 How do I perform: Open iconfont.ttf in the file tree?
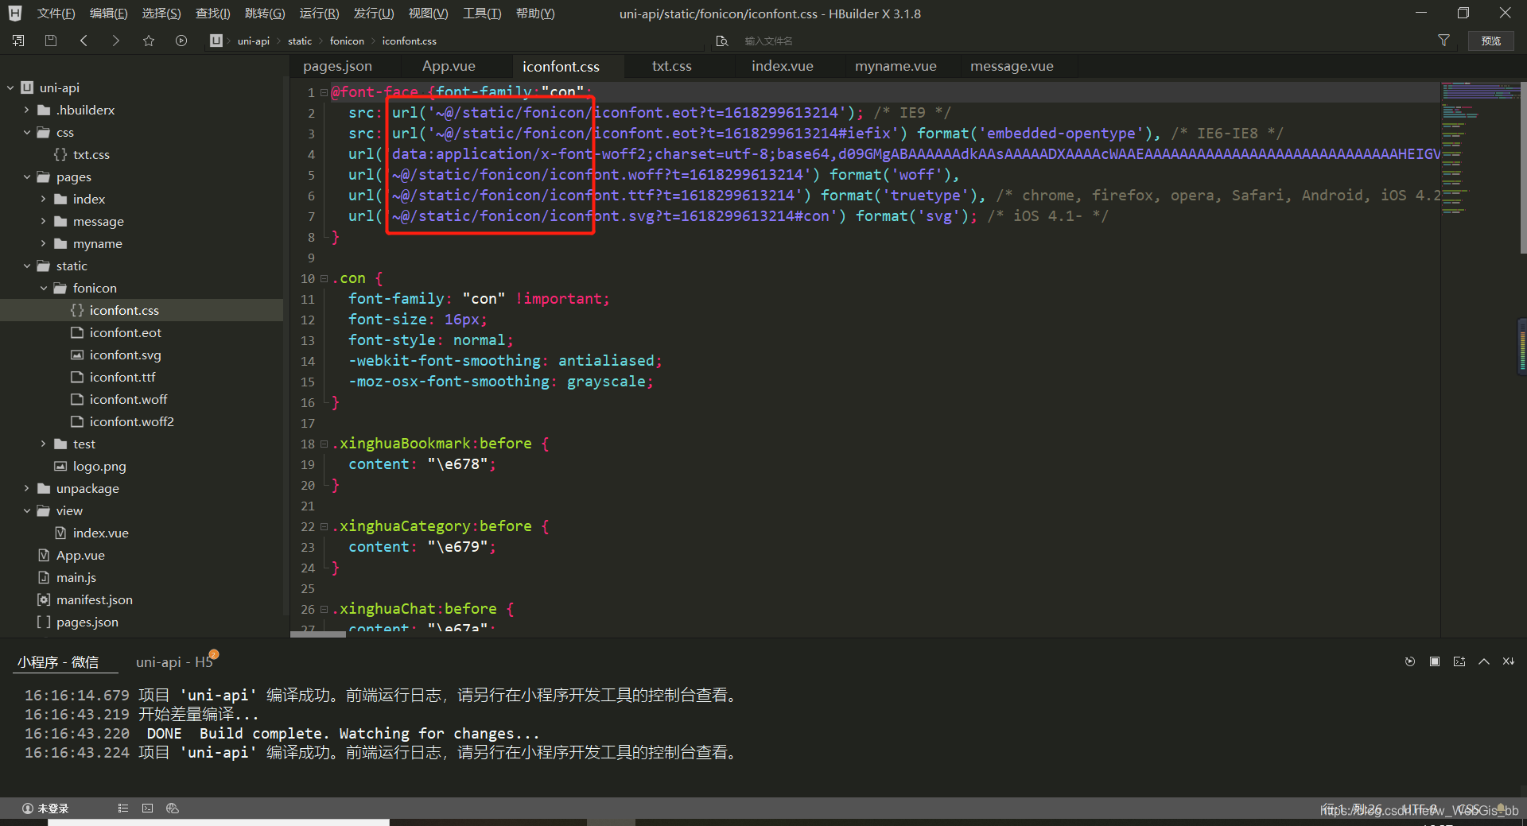(x=122, y=377)
